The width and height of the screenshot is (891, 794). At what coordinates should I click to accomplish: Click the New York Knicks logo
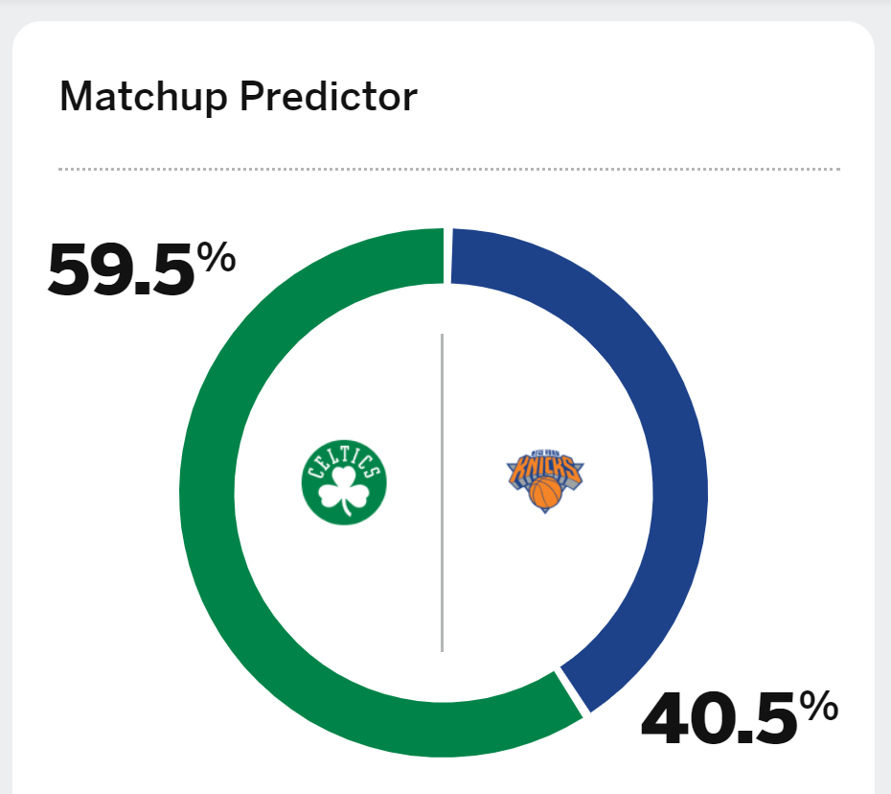pos(545,481)
